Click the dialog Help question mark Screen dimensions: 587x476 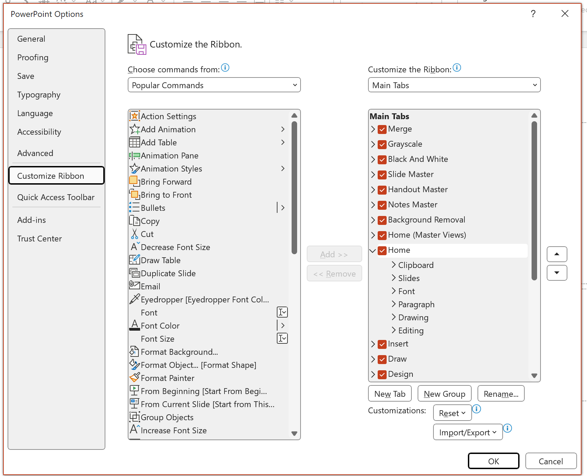(x=533, y=14)
